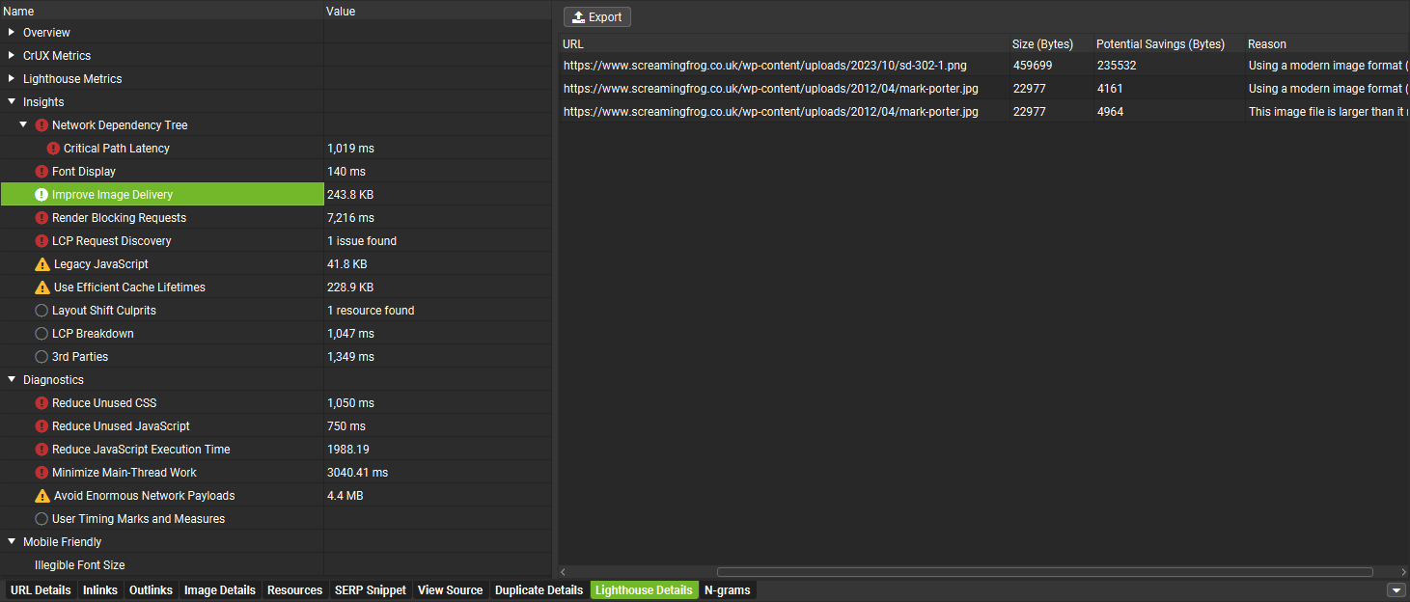Select the sd-302-1.png URL row
Screen dimensions: 1410x602
click(764, 66)
